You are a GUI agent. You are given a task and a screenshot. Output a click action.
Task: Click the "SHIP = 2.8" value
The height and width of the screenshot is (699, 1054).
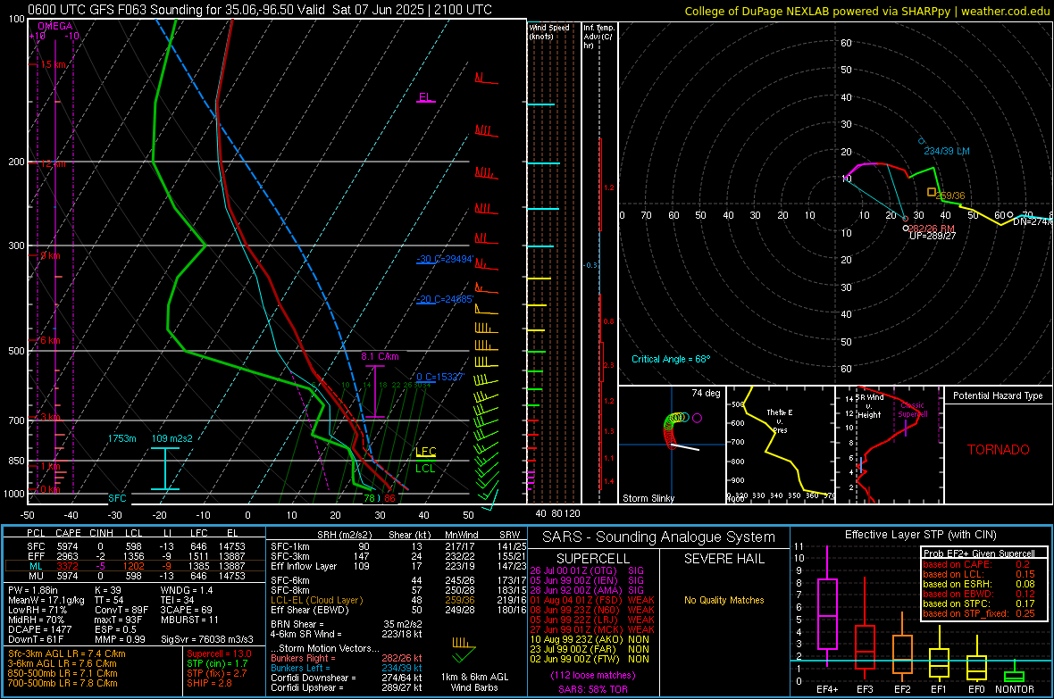209,683
